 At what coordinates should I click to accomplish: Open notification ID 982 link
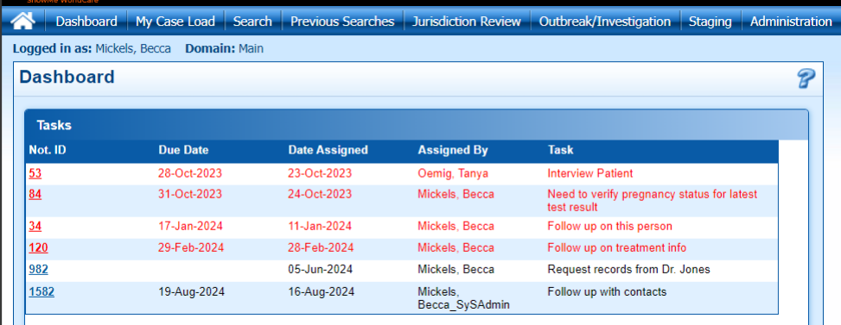38,270
